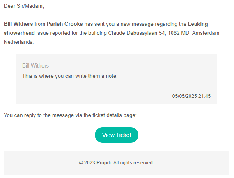The image size is (234, 178).
Task: Open the View Ticket button
Action: (x=117, y=135)
